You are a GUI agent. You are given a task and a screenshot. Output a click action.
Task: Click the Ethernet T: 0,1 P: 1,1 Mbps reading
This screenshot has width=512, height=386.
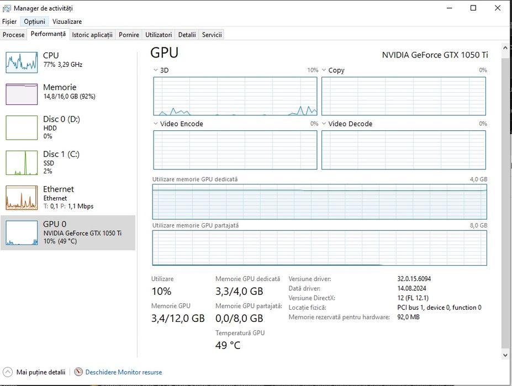click(x=68, y=206)
